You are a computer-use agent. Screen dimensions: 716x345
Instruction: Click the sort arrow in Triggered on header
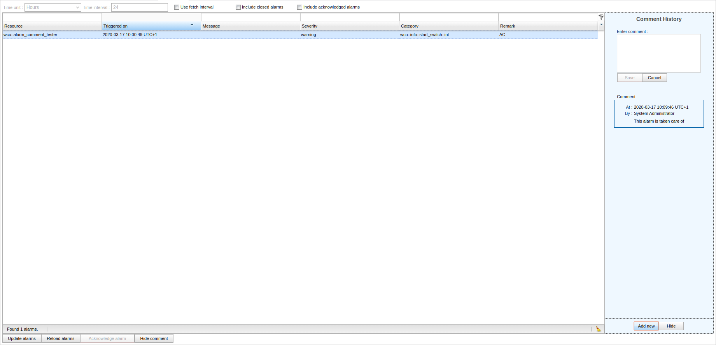point(192,25)
